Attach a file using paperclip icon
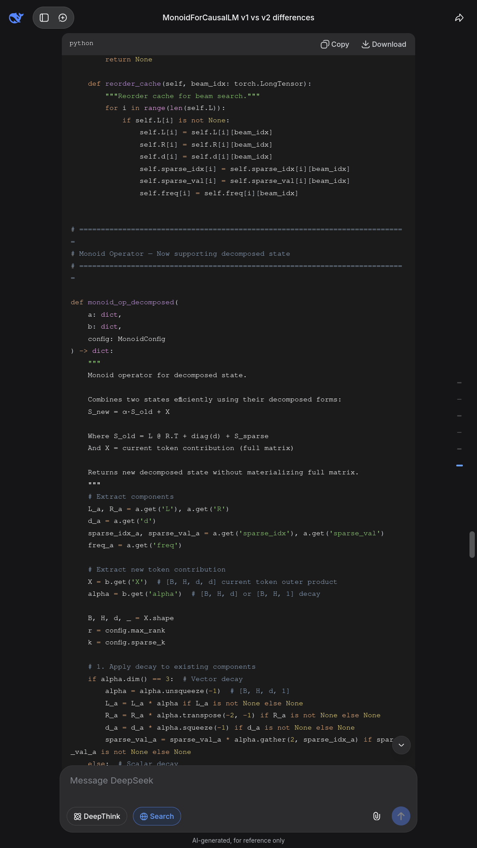 377,816
